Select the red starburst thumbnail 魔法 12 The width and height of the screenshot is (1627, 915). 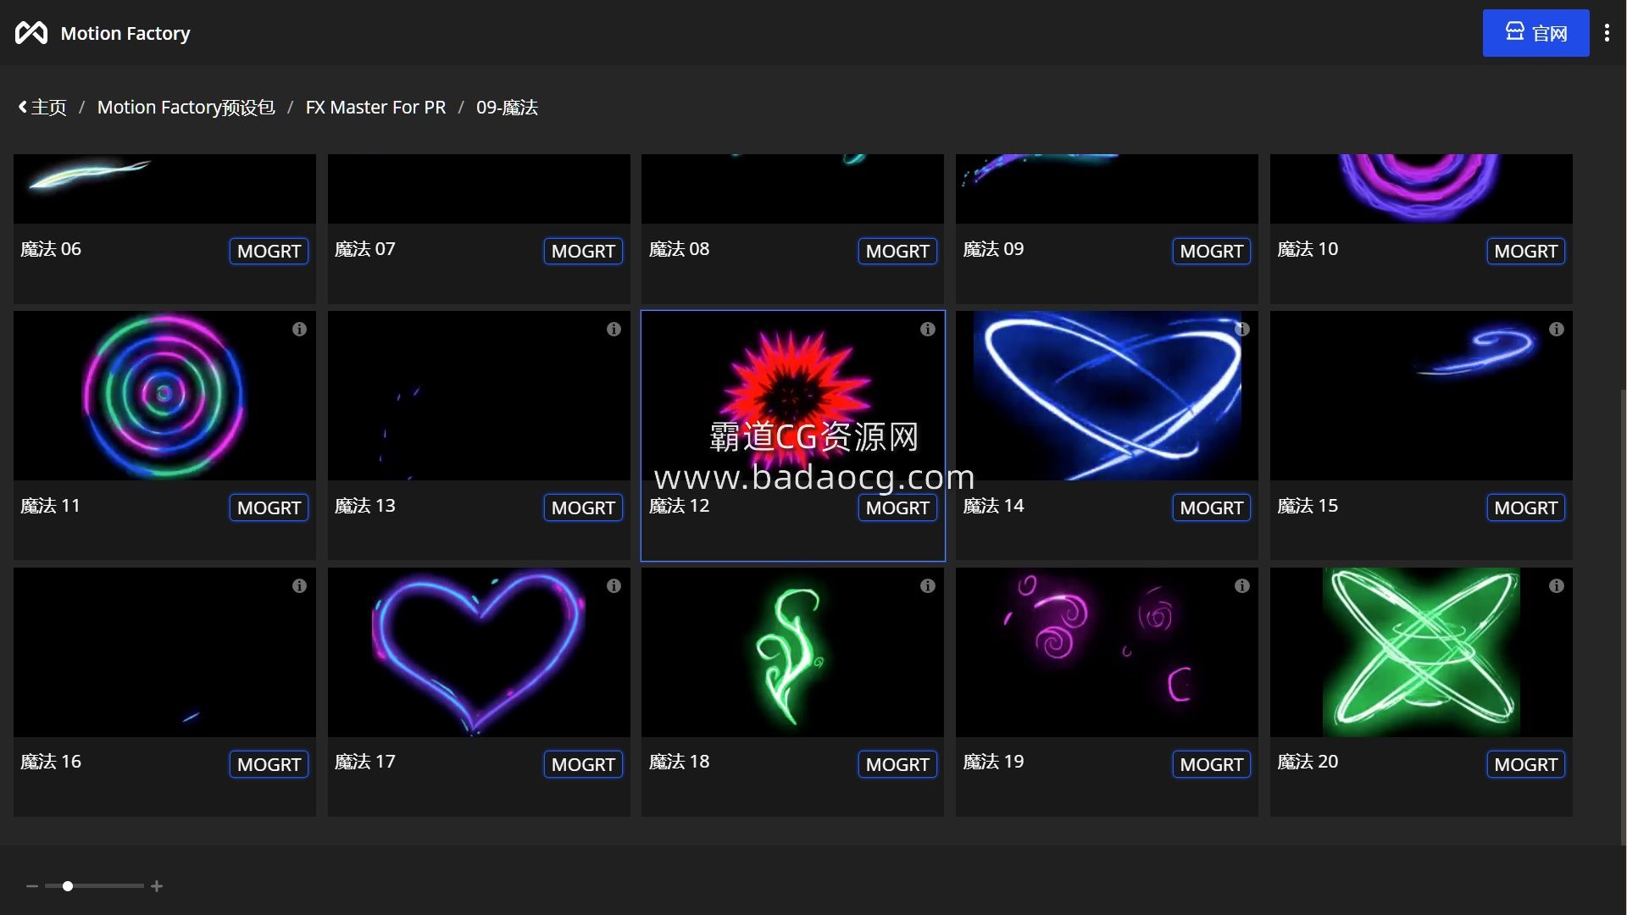(792, 396)
